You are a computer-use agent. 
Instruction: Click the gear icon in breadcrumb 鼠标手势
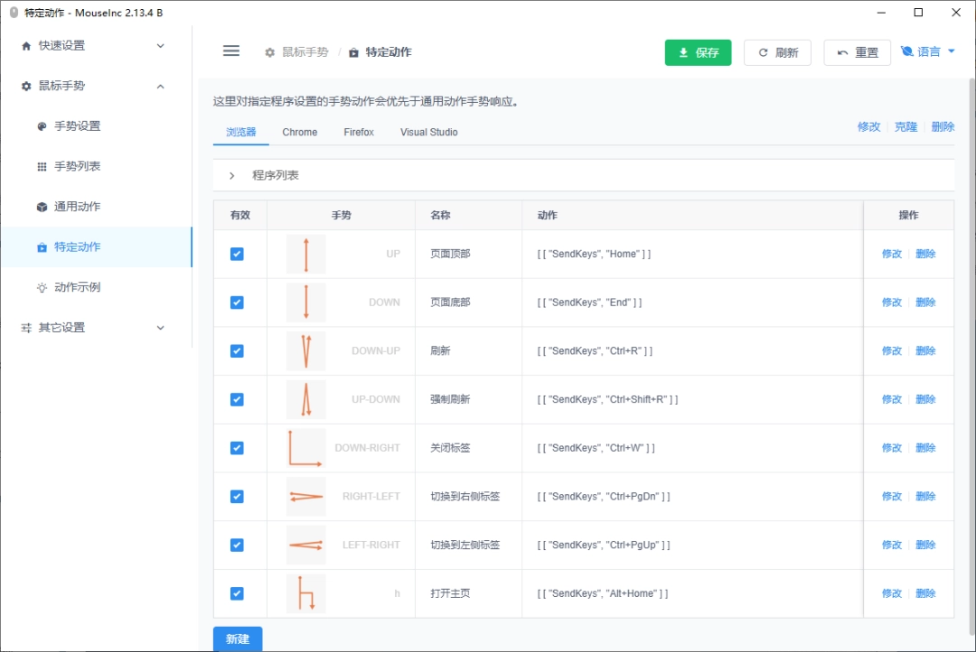(269, 52)
